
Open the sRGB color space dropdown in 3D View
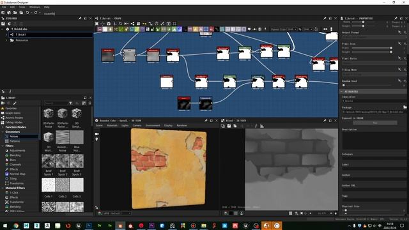pyautogui.click(x=116, y=213)
